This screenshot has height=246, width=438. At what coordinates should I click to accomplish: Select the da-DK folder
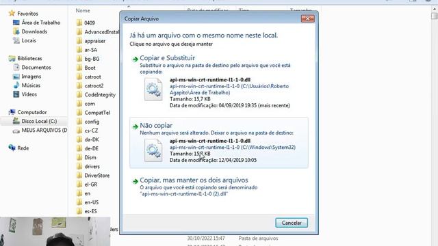(x=92, y=139)
